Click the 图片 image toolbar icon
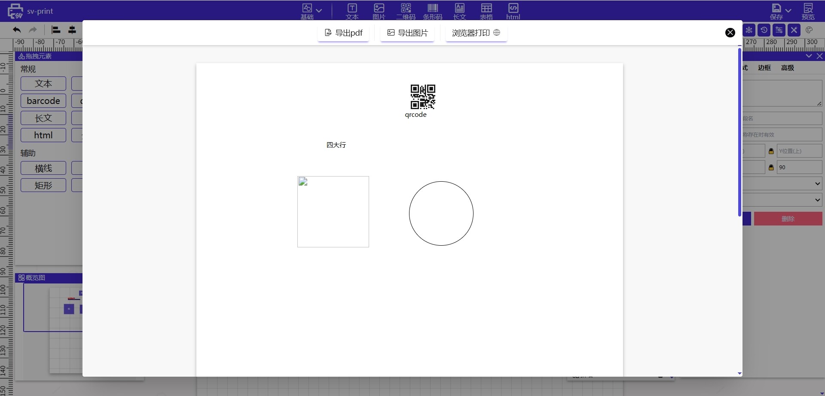This screenshot has width=825, height=396. 379,11
